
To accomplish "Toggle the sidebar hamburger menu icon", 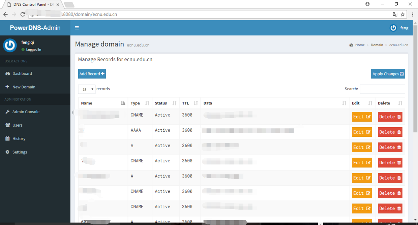I will coord(77,28).
